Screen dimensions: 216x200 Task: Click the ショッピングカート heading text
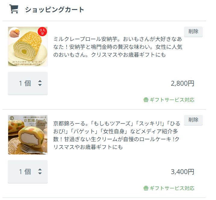point(55,10)
